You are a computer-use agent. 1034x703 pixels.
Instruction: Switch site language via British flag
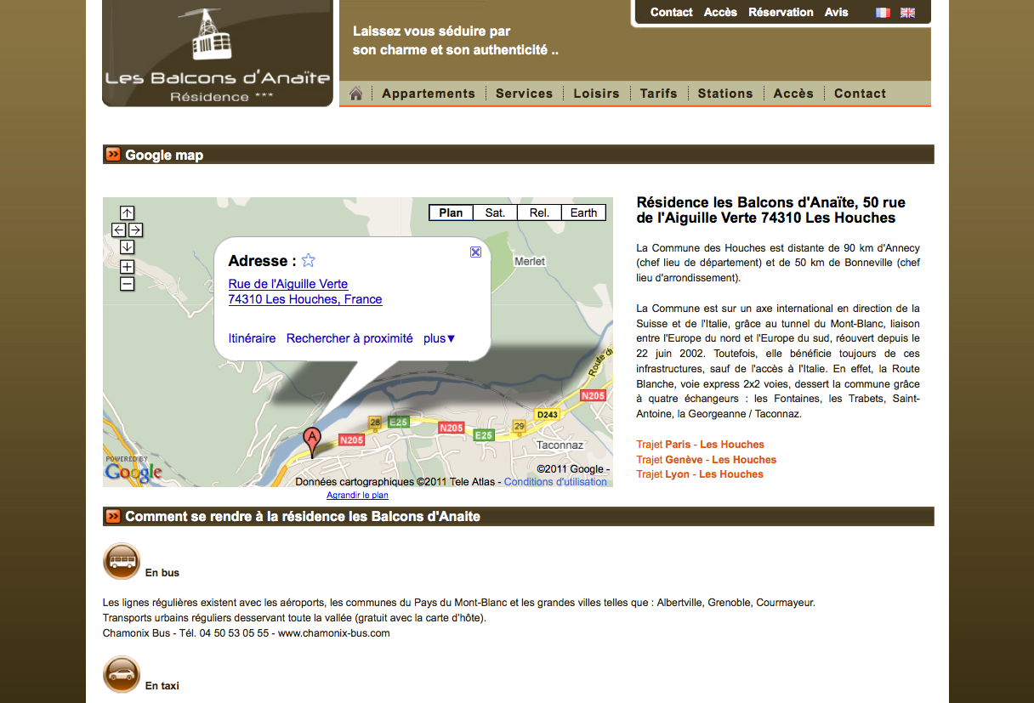coord(907,13)
